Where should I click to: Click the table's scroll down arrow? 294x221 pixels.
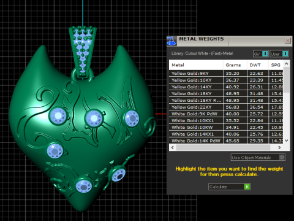click(287, 141)
